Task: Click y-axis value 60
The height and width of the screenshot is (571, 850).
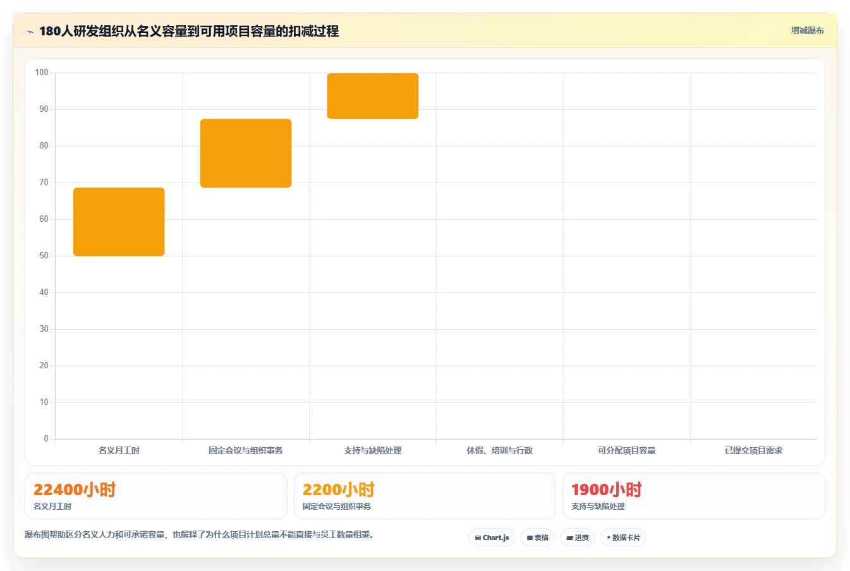Action: pyautogui.click(x=44, y=219)
